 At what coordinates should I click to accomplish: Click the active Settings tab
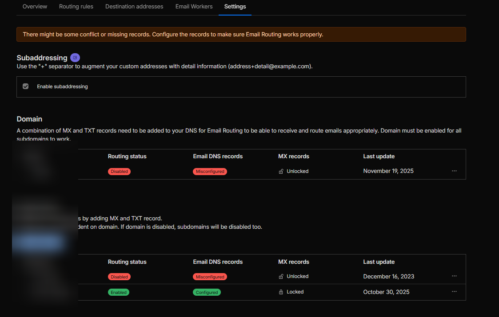pos(235,7)
